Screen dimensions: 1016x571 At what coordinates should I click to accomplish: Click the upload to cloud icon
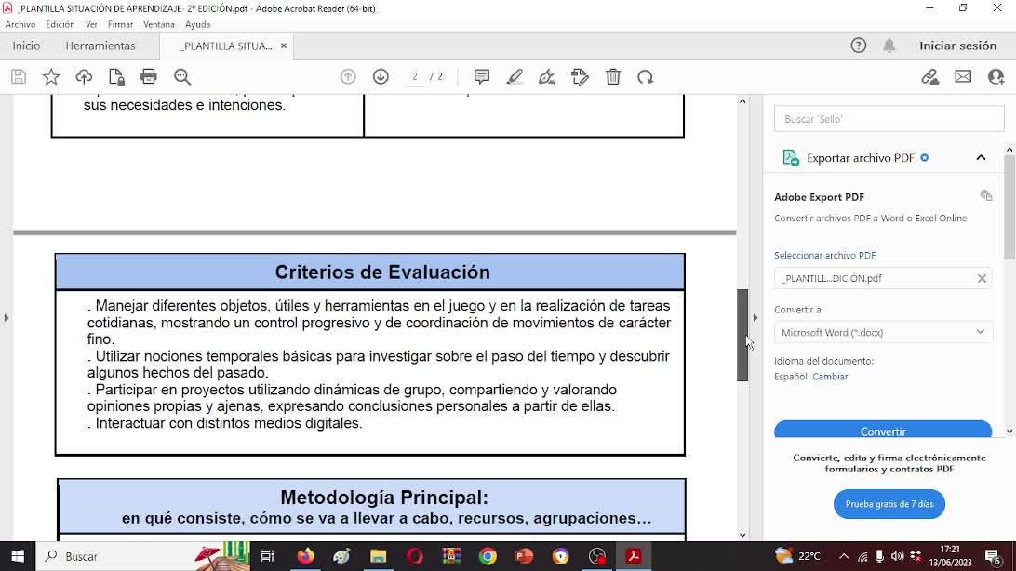click(x=84, y=77)
